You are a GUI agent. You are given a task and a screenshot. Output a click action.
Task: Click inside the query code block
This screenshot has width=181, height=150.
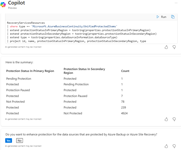click(80, 32)
